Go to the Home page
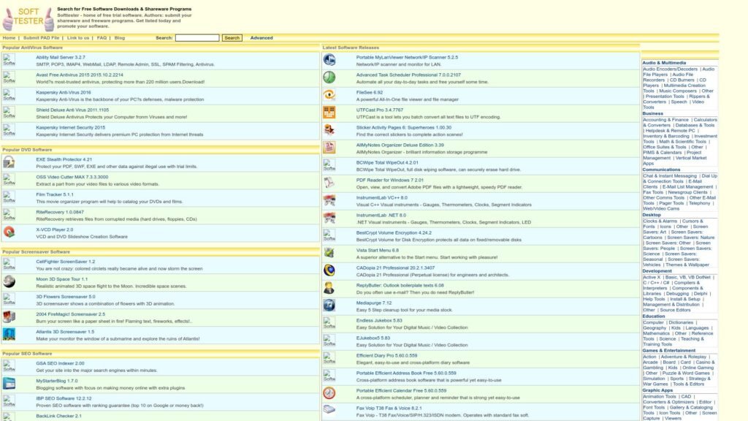This screenshot has height=421, width=748. [9, 38]
